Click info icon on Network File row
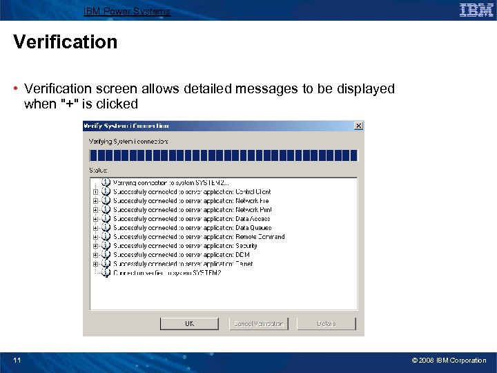 coord(106,200)
